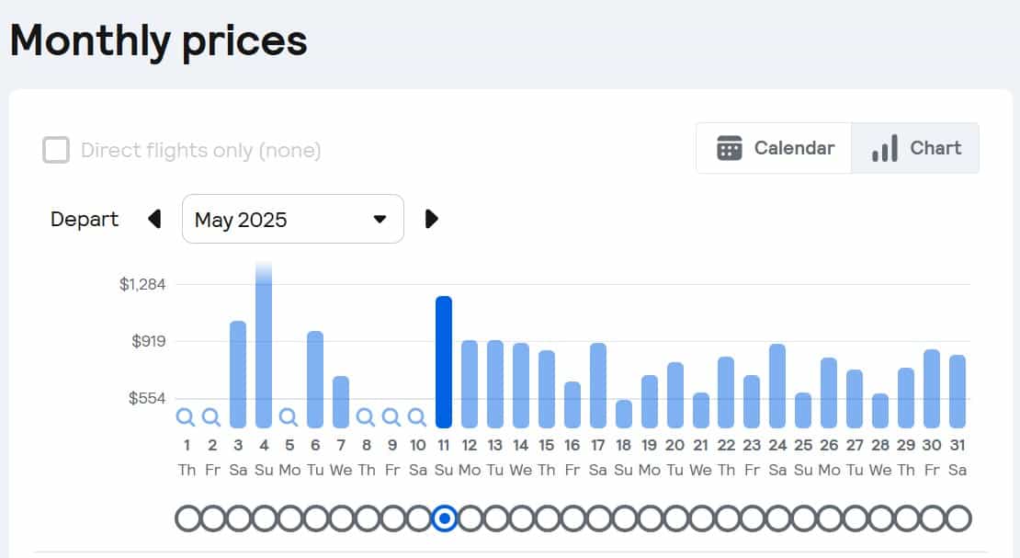
Task: Click the tall price bar for Sunday May 4
Action: tap(264, 349)
